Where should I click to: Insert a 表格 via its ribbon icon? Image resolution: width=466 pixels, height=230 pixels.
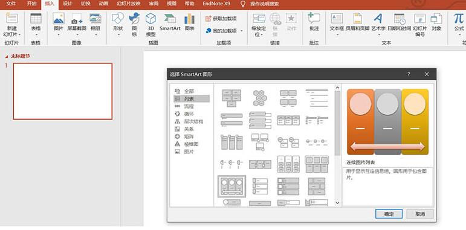(x=36, y=18)
